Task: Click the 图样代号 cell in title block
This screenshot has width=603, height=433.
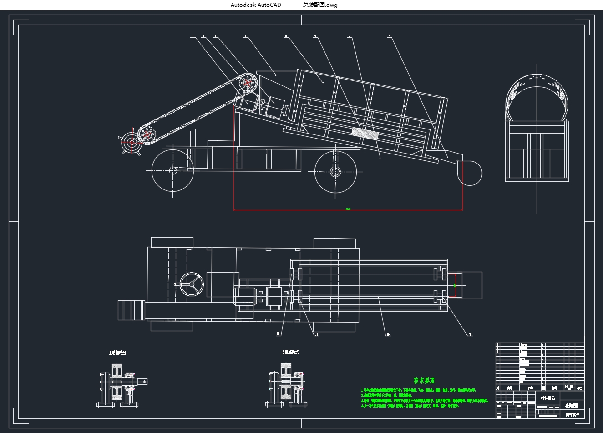Action: [x=573, y=414]
